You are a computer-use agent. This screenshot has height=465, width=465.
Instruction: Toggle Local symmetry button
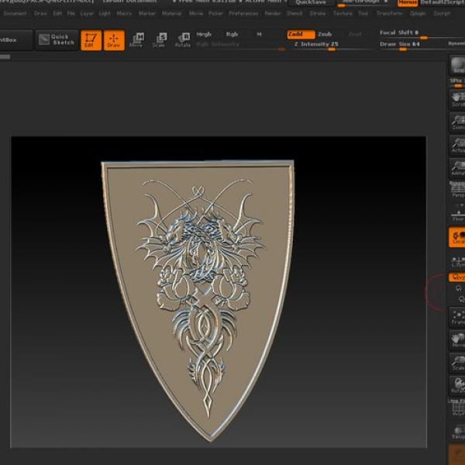[457, 238]
